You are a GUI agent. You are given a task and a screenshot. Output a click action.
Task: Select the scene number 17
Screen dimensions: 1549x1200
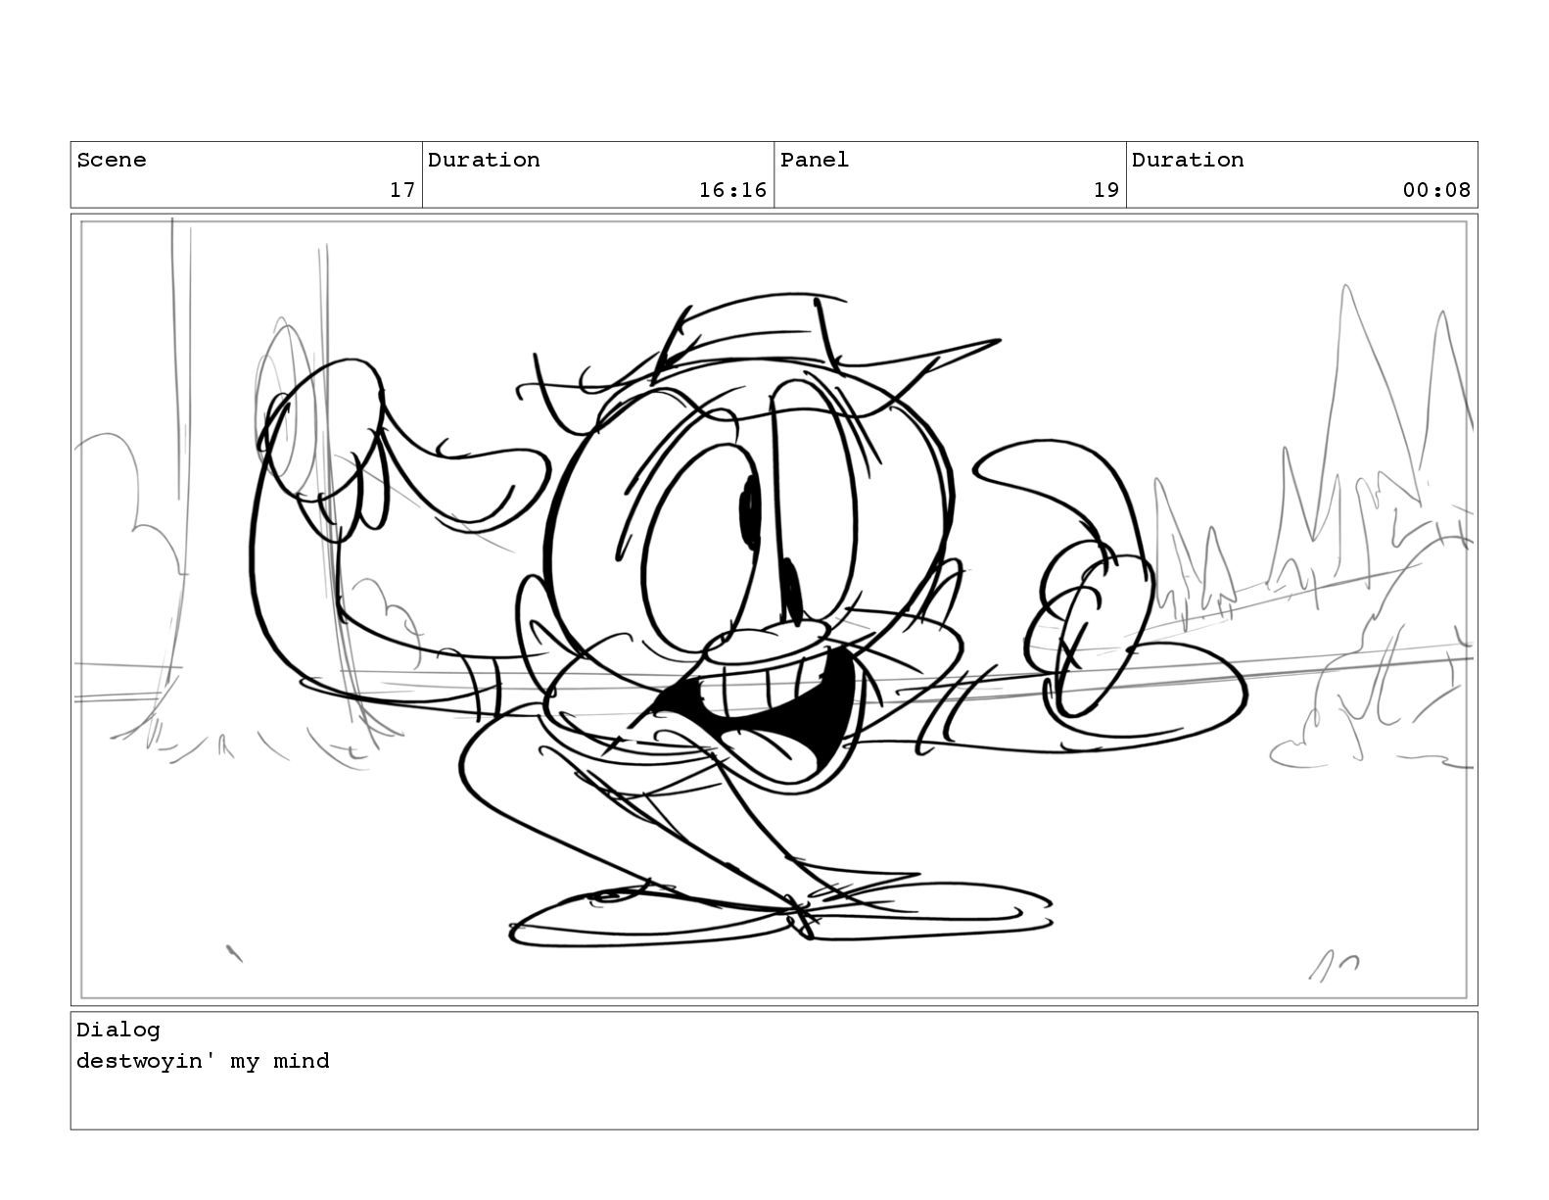pyautogui.click(x=402, y=190)
